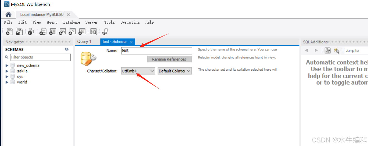The width and height of the screenshot is (368, 146).
Task: Expand the world schema node
Action: tap(7, 82)
